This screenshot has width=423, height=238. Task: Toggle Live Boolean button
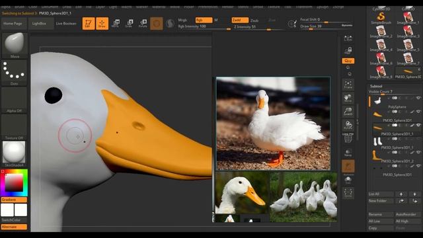66,24
